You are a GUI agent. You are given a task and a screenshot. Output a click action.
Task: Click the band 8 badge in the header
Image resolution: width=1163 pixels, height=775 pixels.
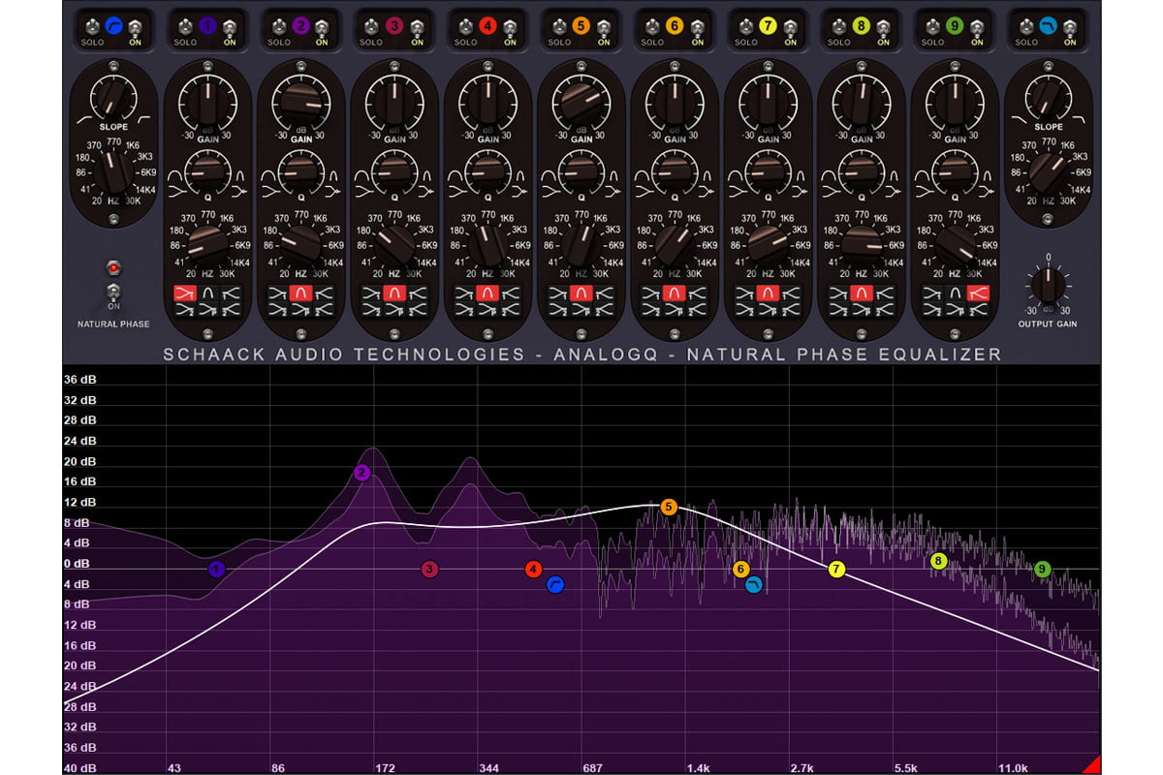click(862, 26)
